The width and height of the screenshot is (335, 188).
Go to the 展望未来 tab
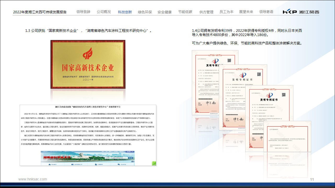(x=246, y=12)
